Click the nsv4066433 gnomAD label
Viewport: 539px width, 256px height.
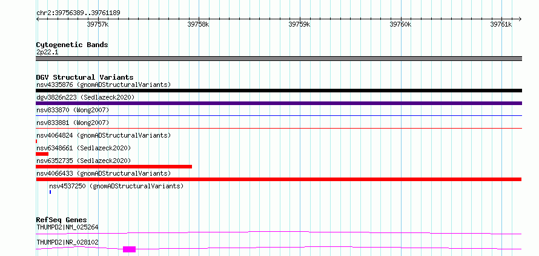pos(104,173)
